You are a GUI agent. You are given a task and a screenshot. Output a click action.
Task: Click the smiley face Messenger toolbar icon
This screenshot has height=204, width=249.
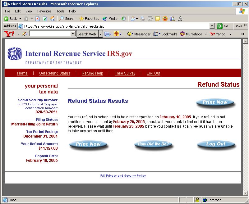tap(165, 19)
